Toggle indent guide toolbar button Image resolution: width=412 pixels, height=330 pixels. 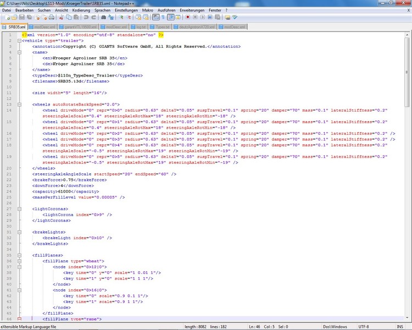pyautogui.click(x=171, y=18)
